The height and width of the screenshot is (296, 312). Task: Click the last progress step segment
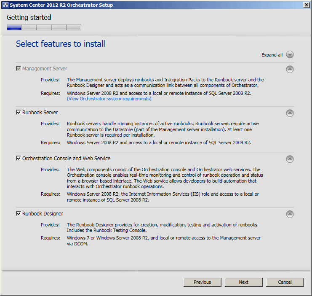74,27
